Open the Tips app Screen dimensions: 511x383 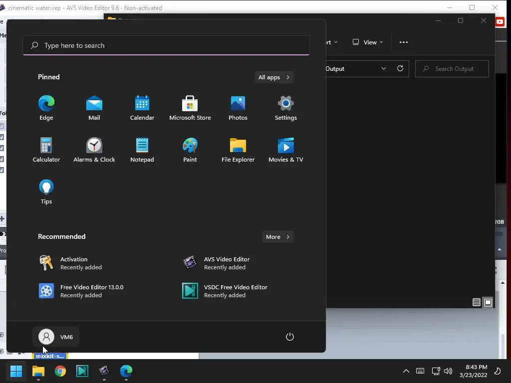(x=46, y=192)
